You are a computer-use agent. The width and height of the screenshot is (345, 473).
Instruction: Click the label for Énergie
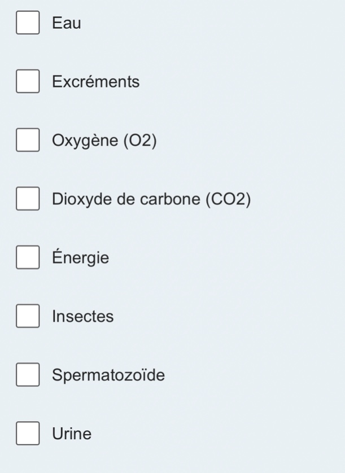80,257
